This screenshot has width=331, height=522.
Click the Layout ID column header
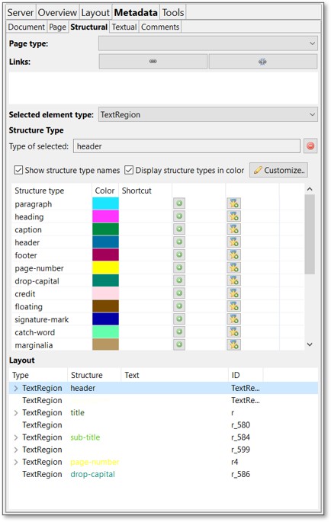point(246,375)
